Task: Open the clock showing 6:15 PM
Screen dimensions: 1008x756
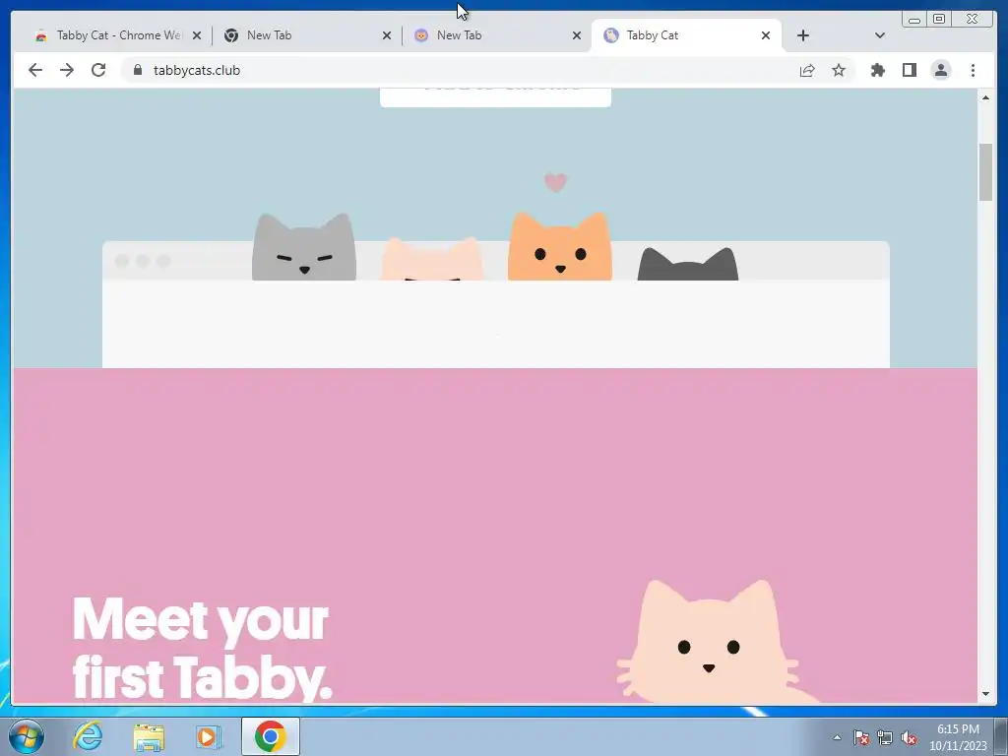Action: click(x=958, y=737)
